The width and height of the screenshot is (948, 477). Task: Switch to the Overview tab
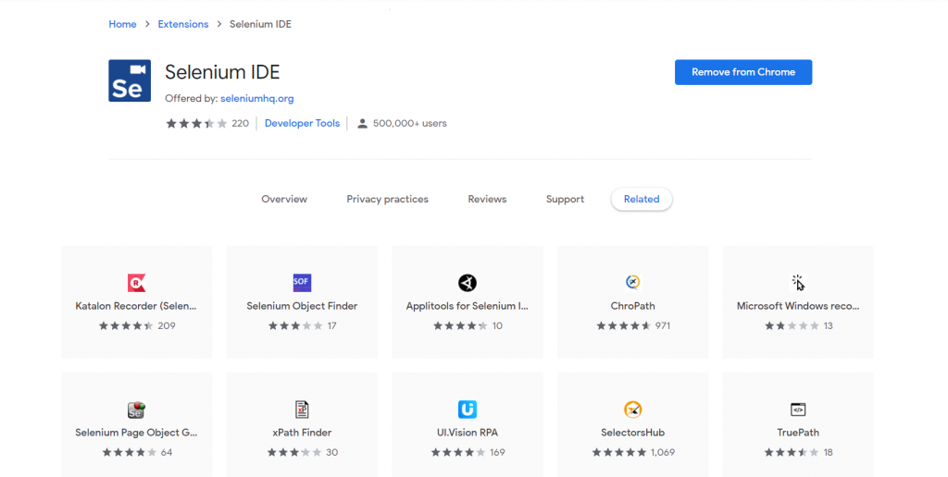pyautogui.click(x=284, y=200)
